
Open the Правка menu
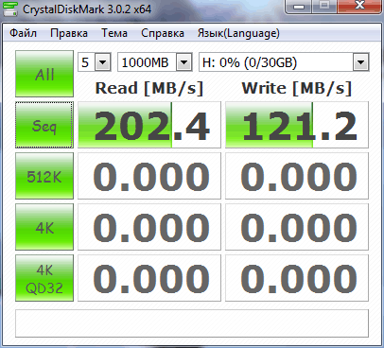(69, 33)
